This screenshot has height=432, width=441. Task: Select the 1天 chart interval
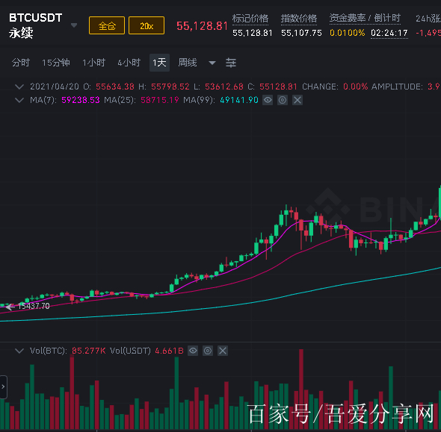click(159, 63)
